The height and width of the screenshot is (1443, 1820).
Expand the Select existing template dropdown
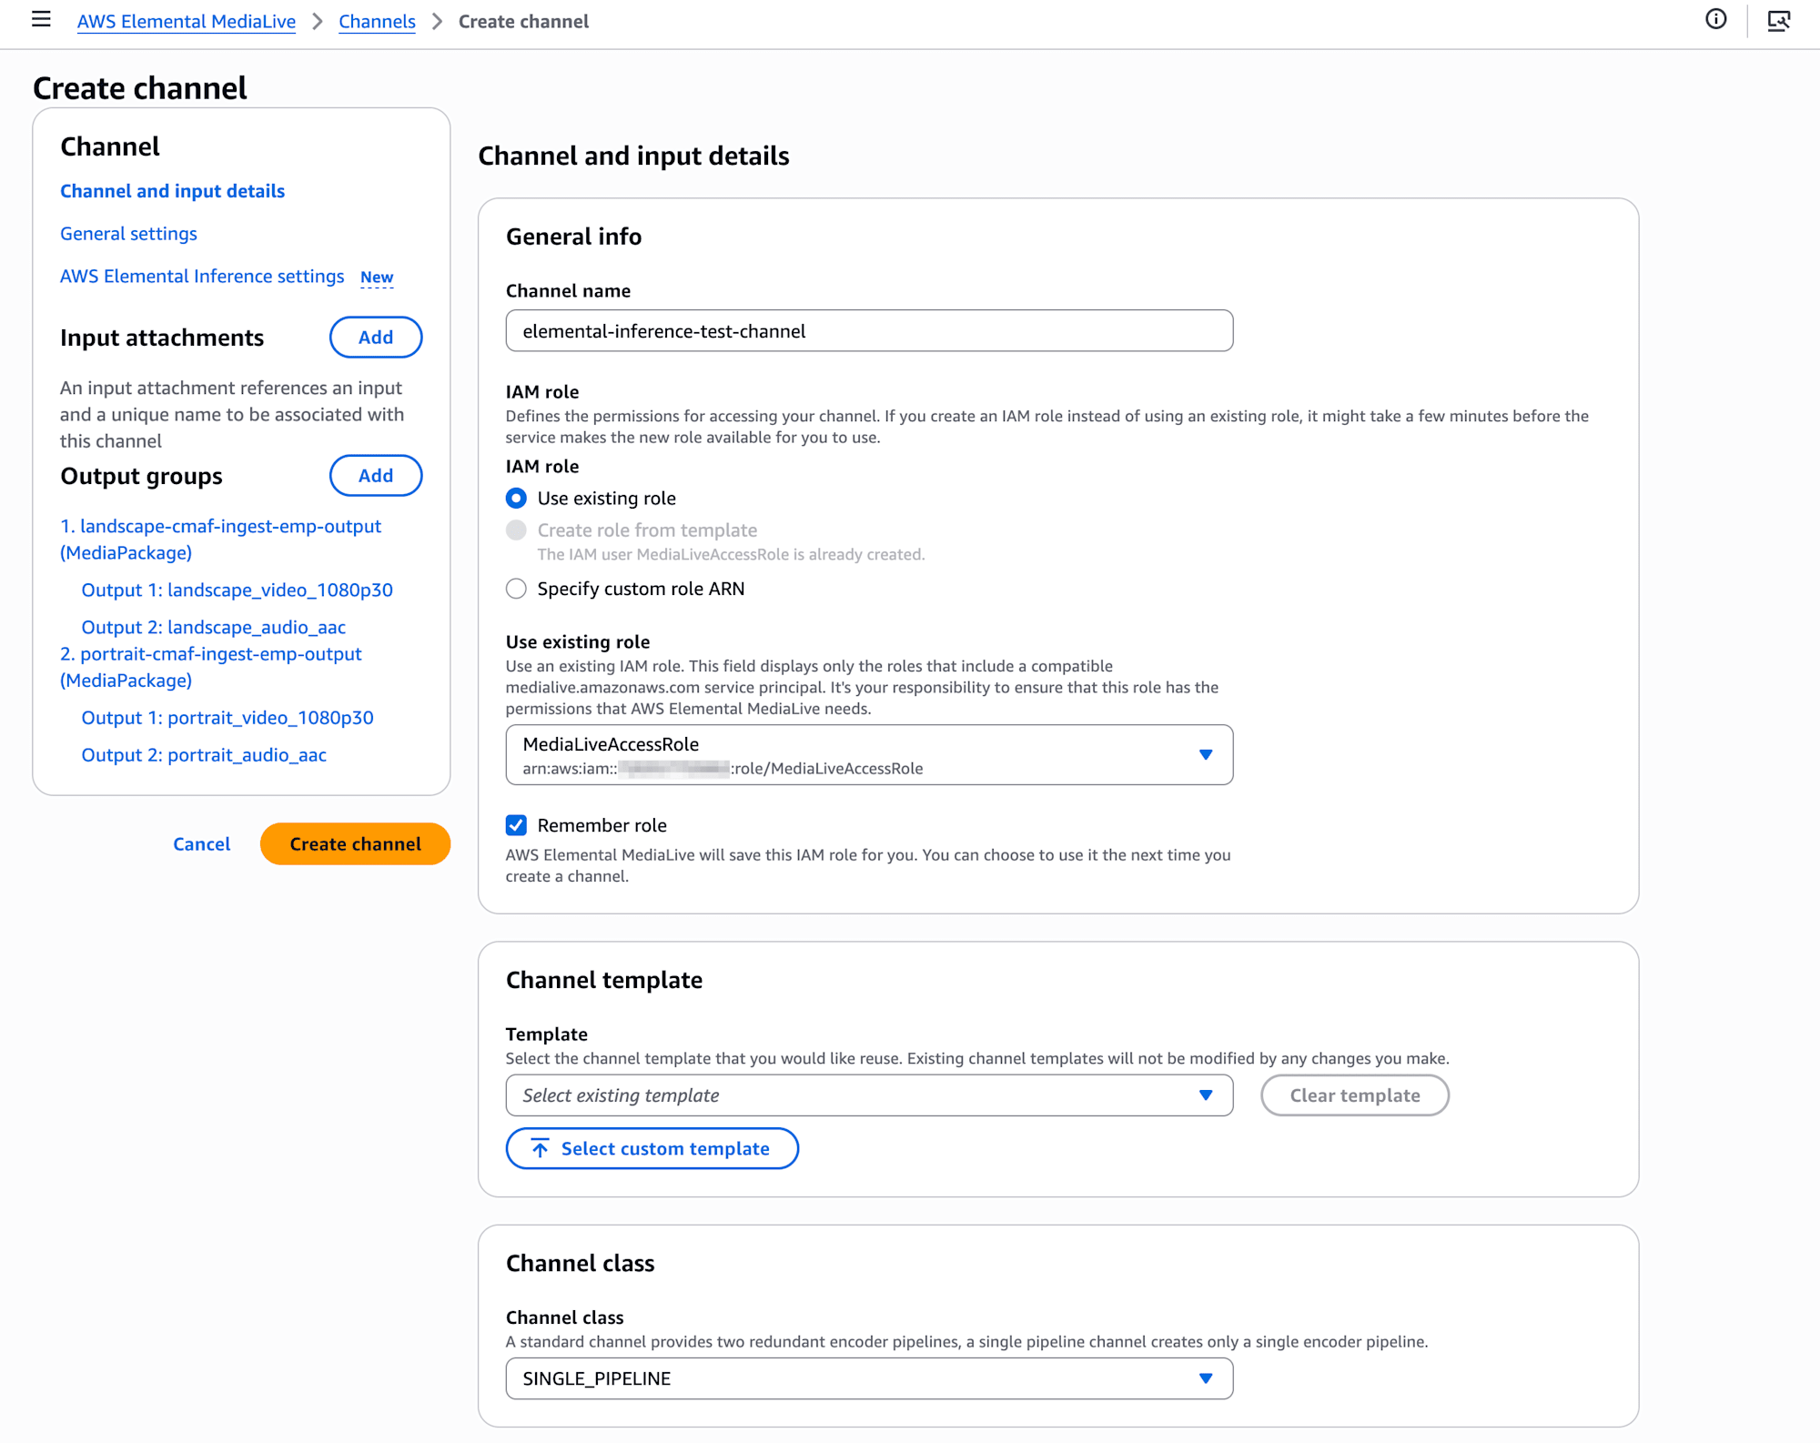pyautogui.click(x=868, y=1095)
